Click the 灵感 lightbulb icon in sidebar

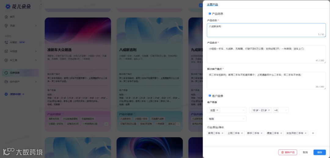click(6, 26)
